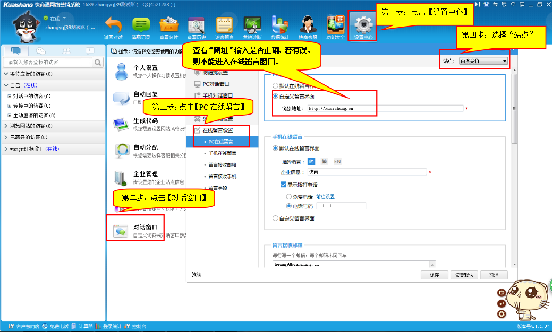
Task: Open the 站点 dropdown showing 百度竞价
Action: [482, 61]
